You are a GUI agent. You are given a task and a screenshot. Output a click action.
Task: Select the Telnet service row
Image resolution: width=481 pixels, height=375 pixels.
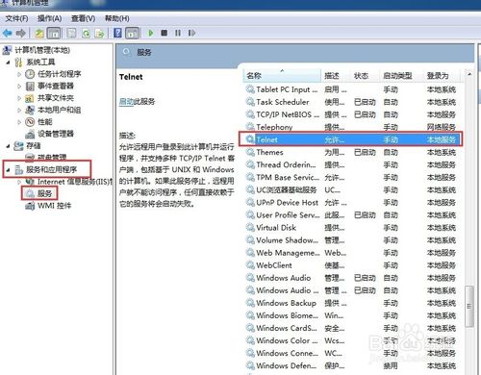pyautogui.click(x=351, y=139)
